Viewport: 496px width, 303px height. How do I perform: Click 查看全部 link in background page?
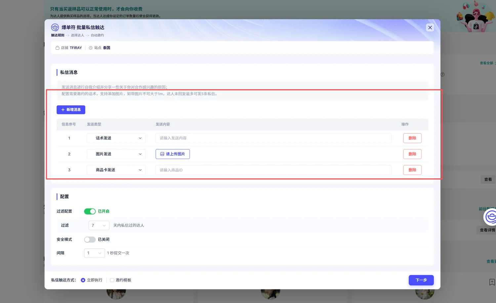tap(486, 63)
